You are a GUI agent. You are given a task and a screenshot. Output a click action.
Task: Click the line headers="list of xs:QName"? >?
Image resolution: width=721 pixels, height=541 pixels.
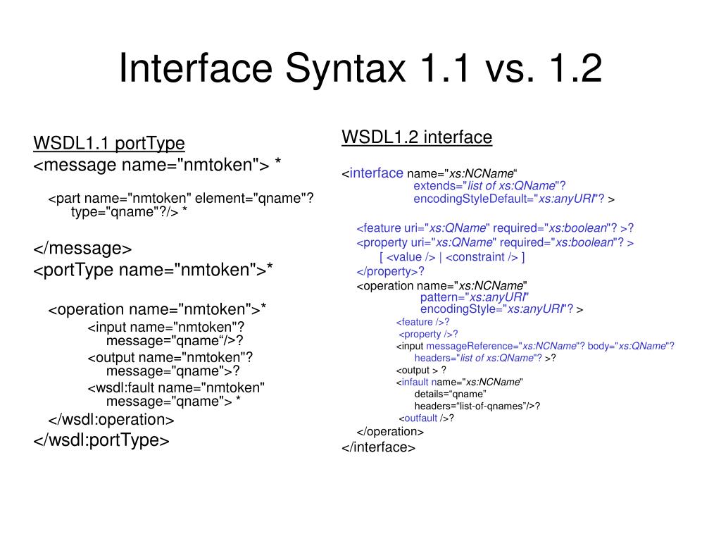pyautogui.click(x=485, y=358)
